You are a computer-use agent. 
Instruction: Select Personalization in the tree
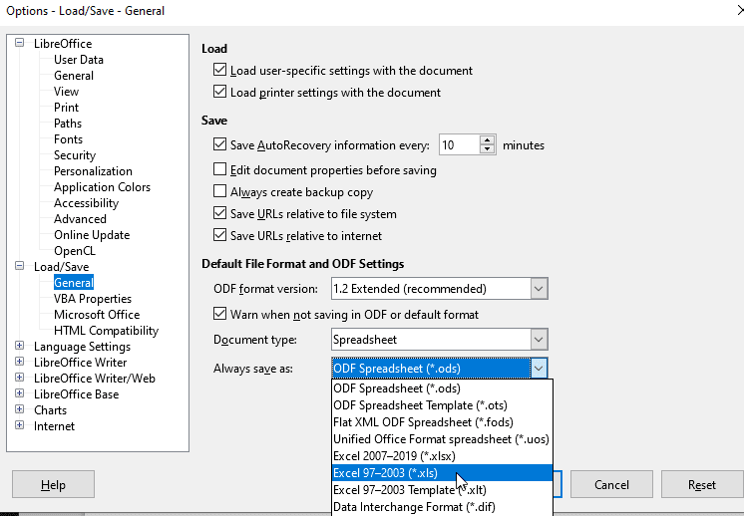(93, 171)
